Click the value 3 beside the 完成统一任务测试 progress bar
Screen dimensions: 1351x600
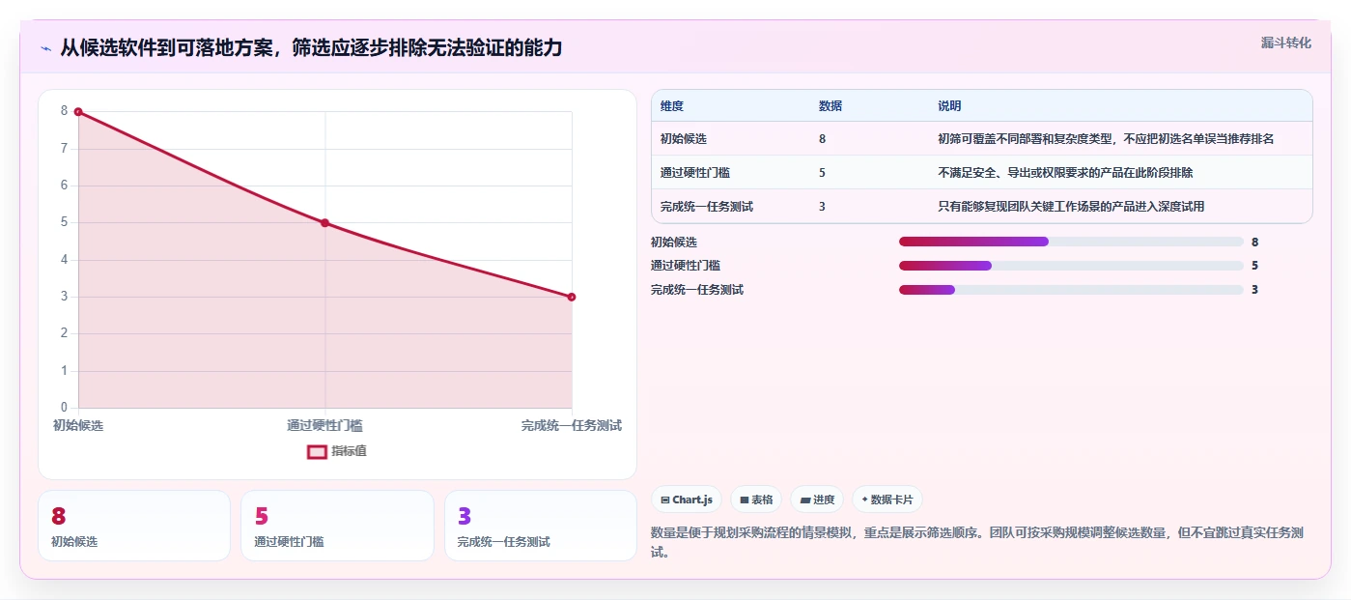1254,290
